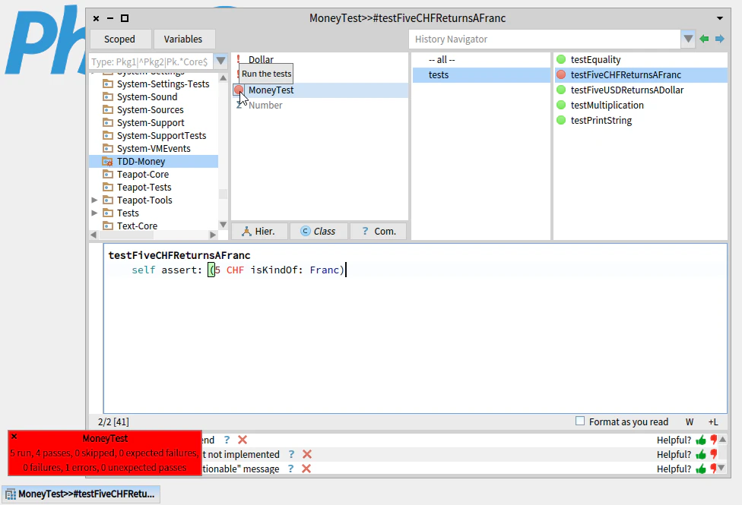
Task: Toggle the W wrap option
Action: tap(690, 421)
